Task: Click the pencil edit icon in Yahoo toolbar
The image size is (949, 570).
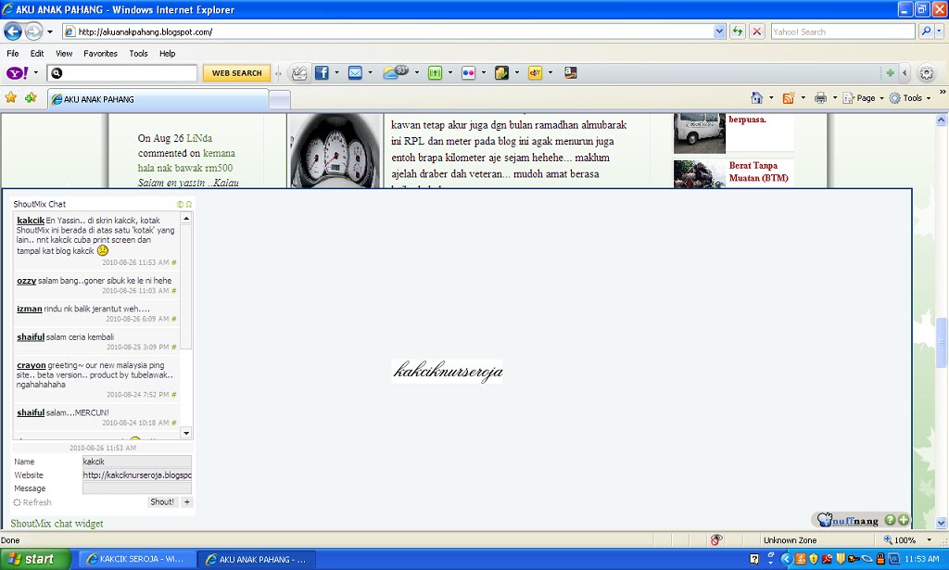Action: [x=299, y=73]
